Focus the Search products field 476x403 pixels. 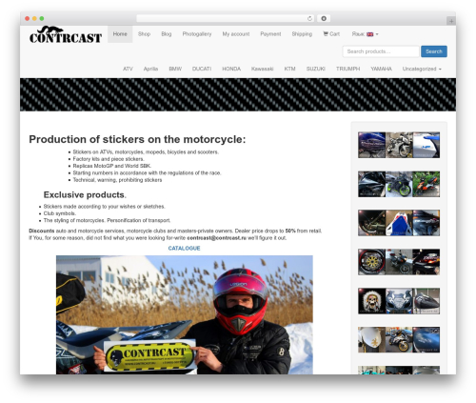pyautogui.click(x=381, y=51)
